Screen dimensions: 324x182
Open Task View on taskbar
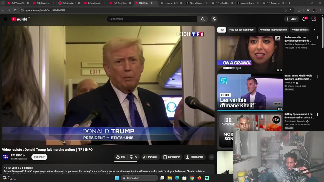coord(162,178)
